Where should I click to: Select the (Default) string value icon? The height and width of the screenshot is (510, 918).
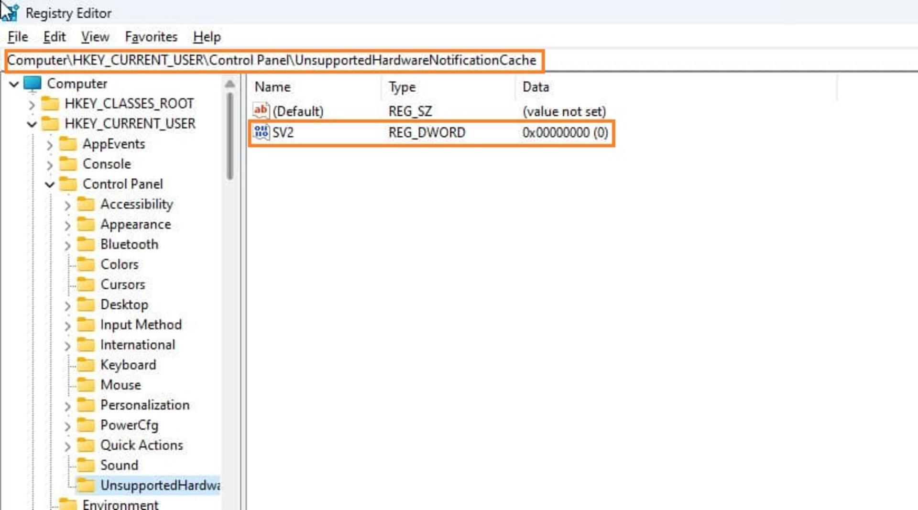point(261,111)
